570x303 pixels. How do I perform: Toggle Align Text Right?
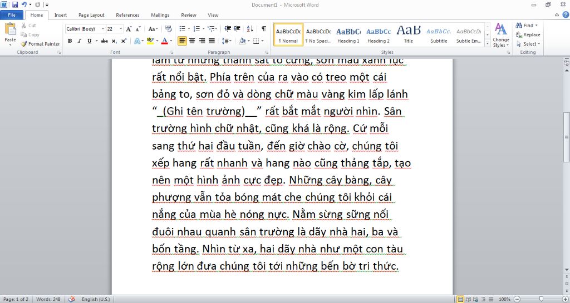click(x=202, y=41)
